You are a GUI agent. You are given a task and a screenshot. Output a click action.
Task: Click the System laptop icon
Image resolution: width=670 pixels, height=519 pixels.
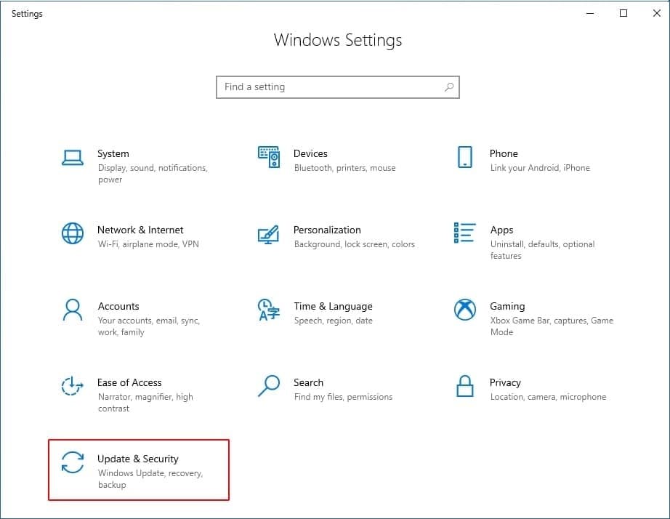pos(73,157)
